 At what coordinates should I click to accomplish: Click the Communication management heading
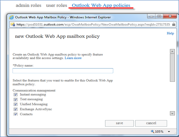click(x=34, y=90)
